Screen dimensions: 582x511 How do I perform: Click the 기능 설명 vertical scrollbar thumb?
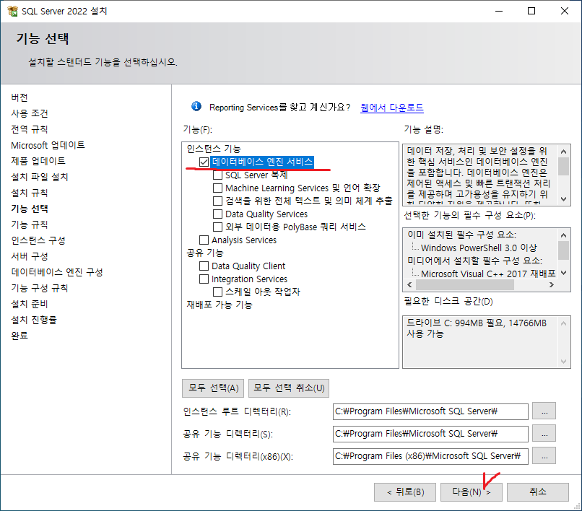pos(563,166)
